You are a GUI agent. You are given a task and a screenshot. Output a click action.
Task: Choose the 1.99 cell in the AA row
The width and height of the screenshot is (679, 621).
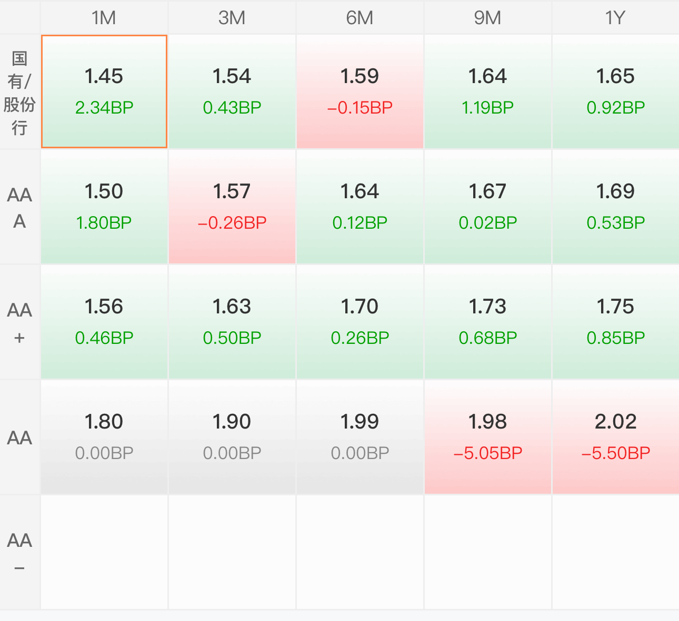coord(360,437)
